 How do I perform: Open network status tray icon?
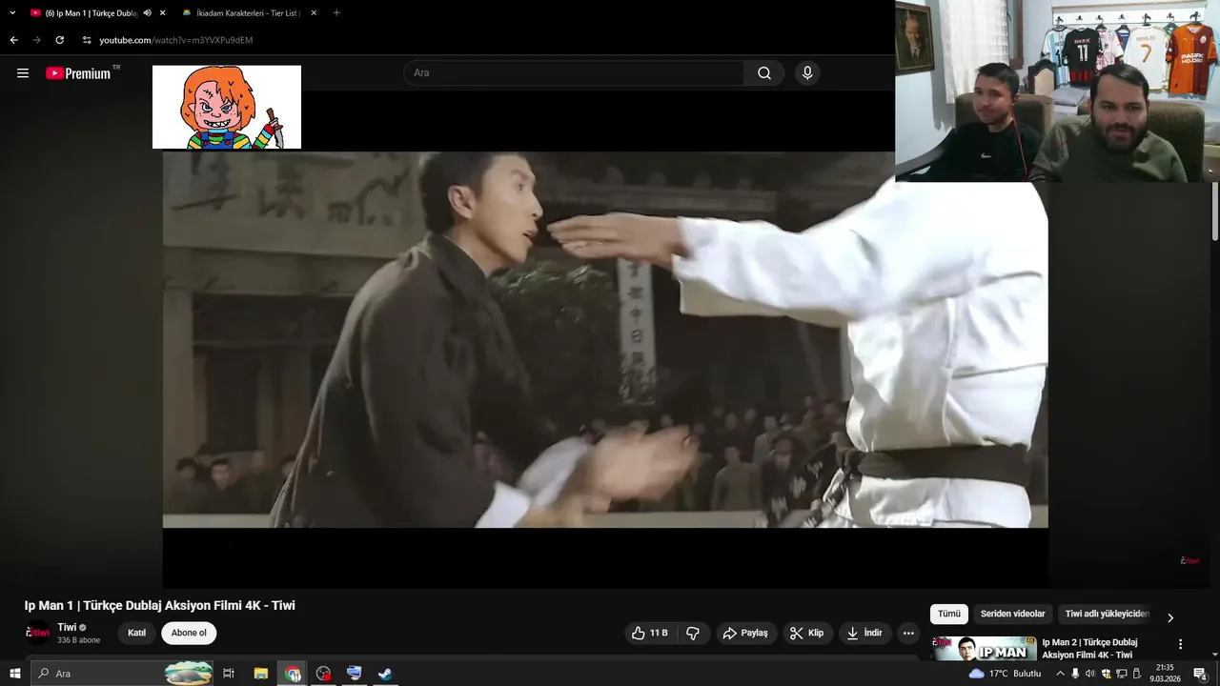click(x=1121, y=674)
